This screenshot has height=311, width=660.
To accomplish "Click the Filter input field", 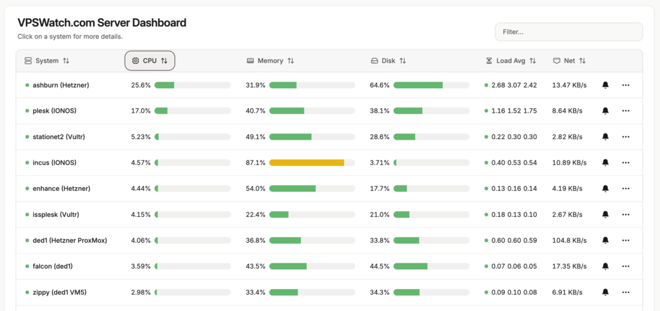I will coord(568,32).
